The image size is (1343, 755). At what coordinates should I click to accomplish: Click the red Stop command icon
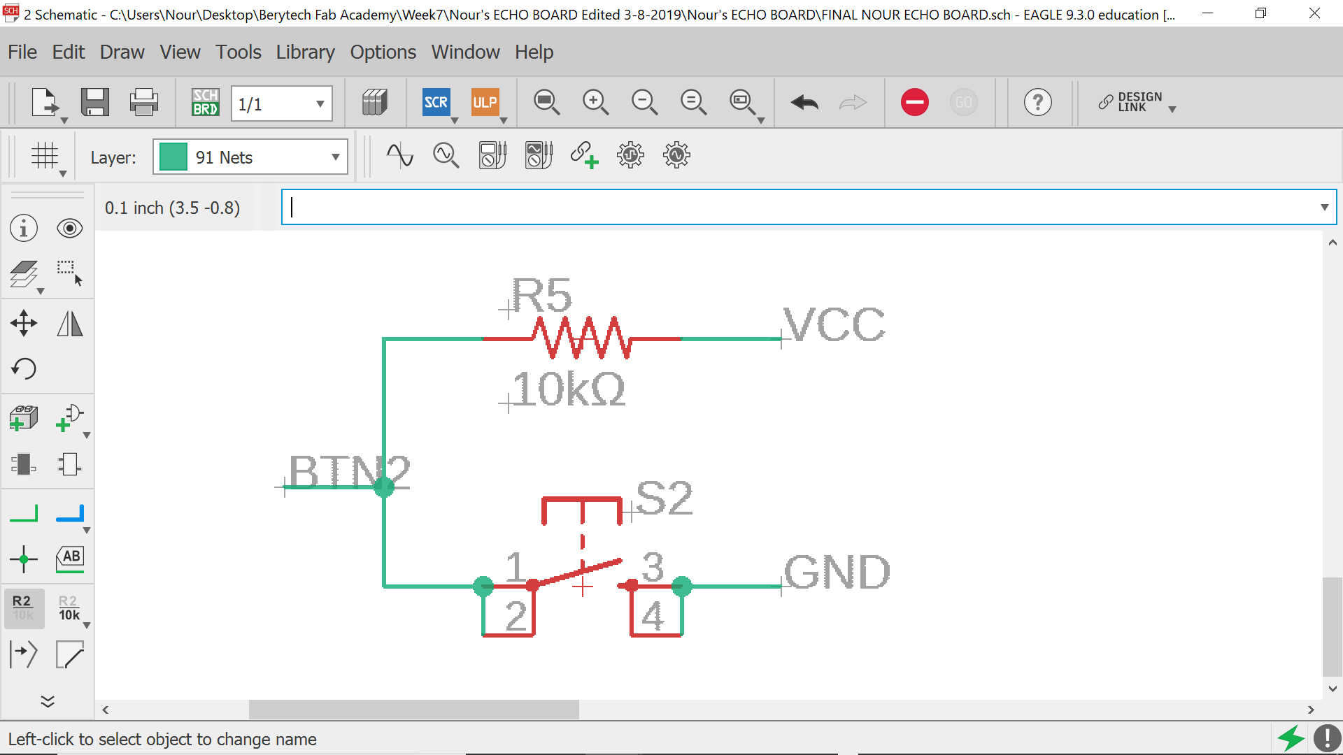click(x=914, y=103)
